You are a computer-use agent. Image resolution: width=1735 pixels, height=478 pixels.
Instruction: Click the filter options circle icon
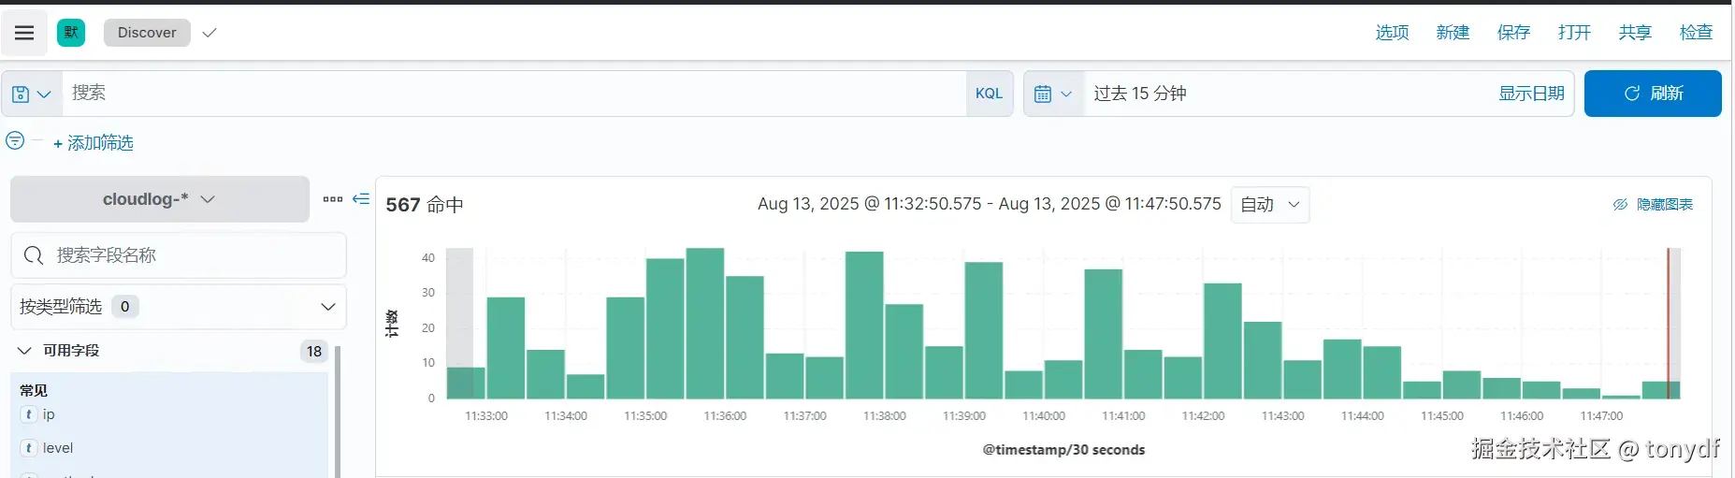tap(15, 140)
